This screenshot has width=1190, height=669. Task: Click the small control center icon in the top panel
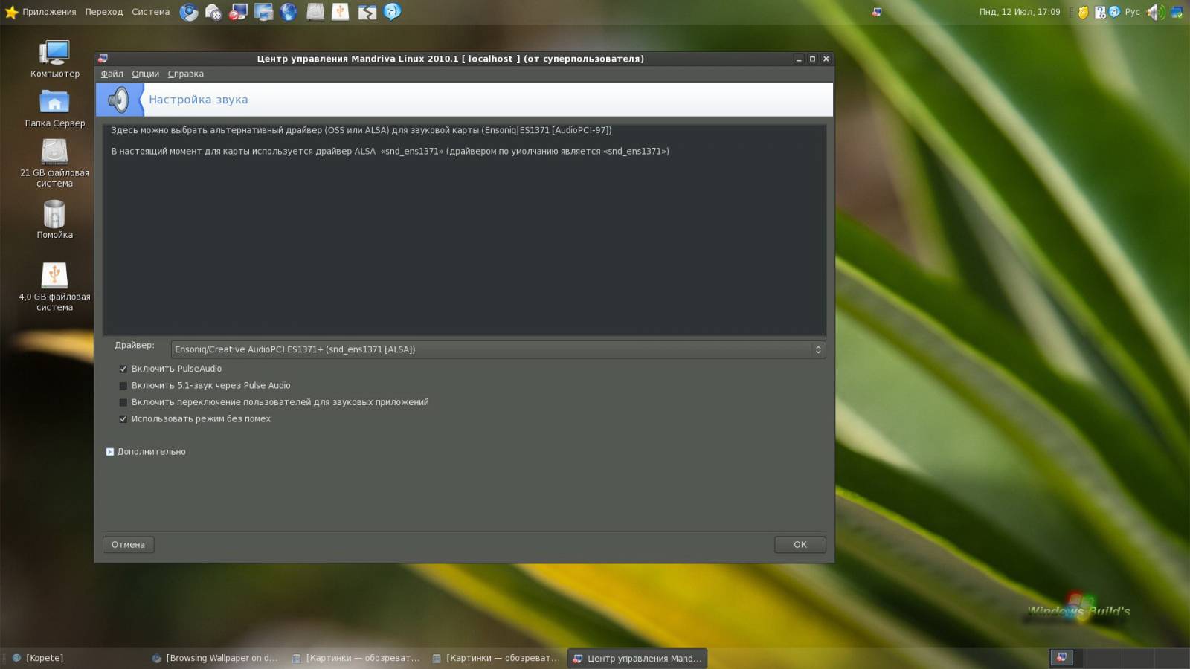tap(877, 12)
